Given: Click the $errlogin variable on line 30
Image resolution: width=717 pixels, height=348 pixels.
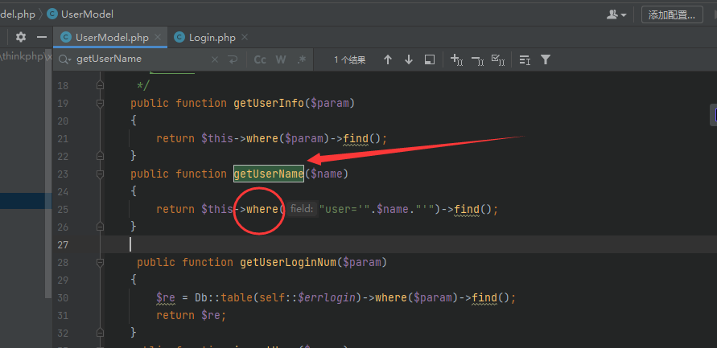Looking at the screenshot, I should (327, 297).
